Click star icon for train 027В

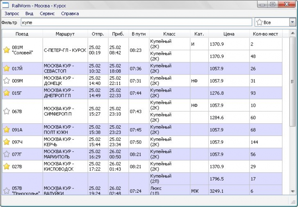tap(6, 167)
